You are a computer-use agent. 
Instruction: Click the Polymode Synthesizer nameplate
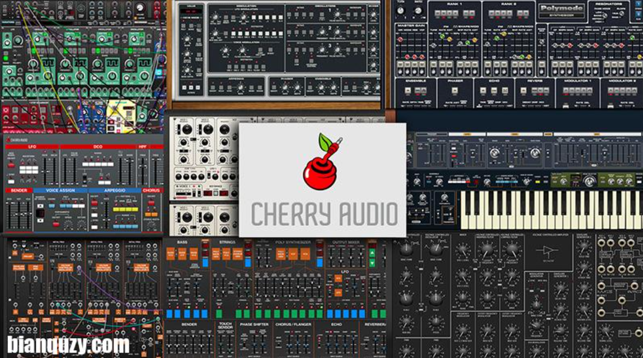562,11
